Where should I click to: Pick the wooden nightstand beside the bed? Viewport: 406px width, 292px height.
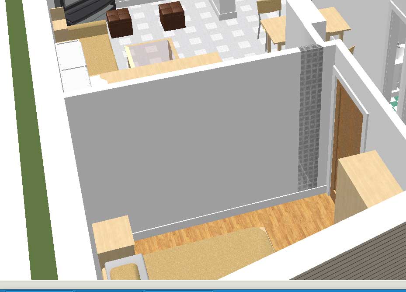(113, 238)
